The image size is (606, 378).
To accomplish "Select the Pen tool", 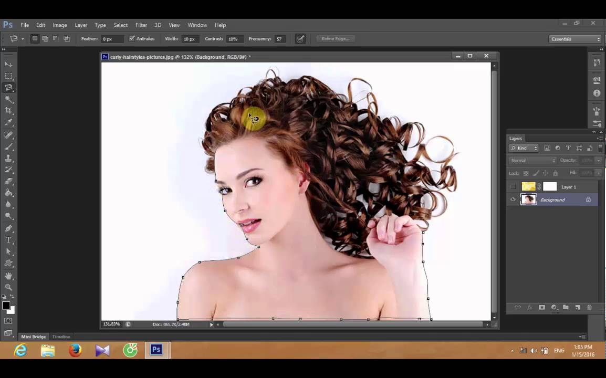I will coord(8,228).
